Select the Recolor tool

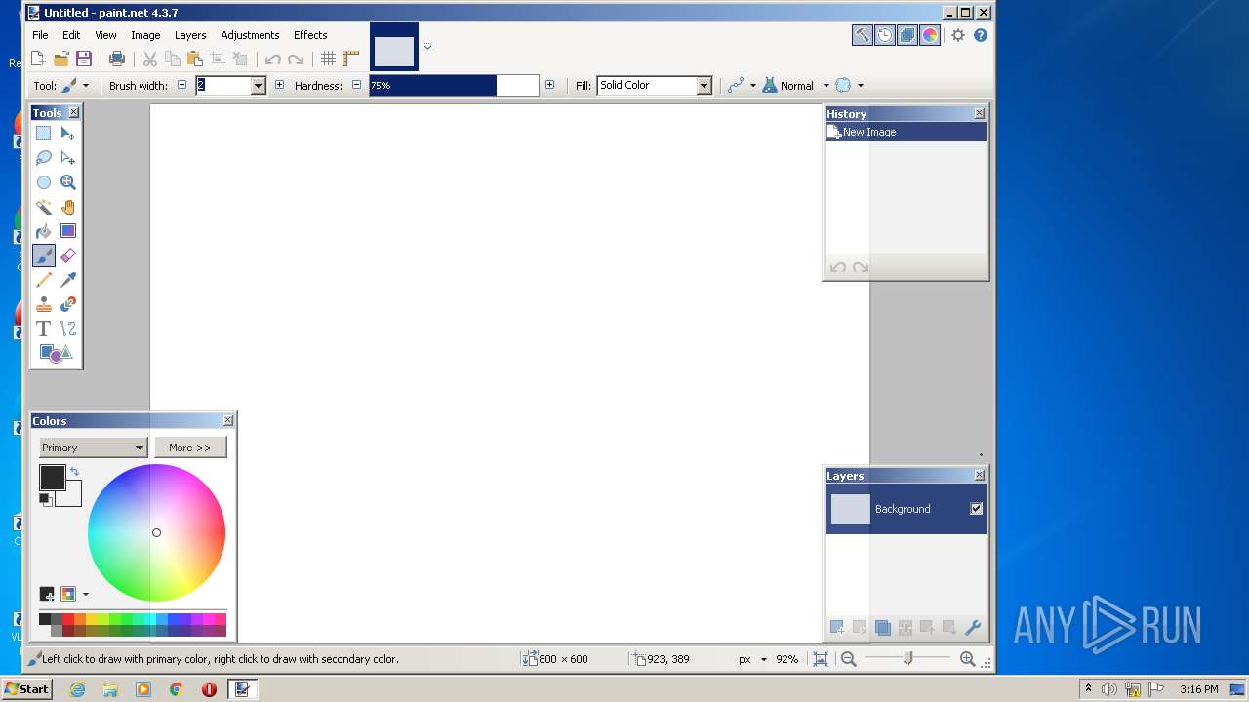pyautogui.click(x=68, y=304)
